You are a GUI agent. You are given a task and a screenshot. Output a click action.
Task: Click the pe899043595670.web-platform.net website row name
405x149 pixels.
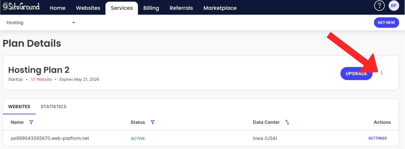pos(50,138)
